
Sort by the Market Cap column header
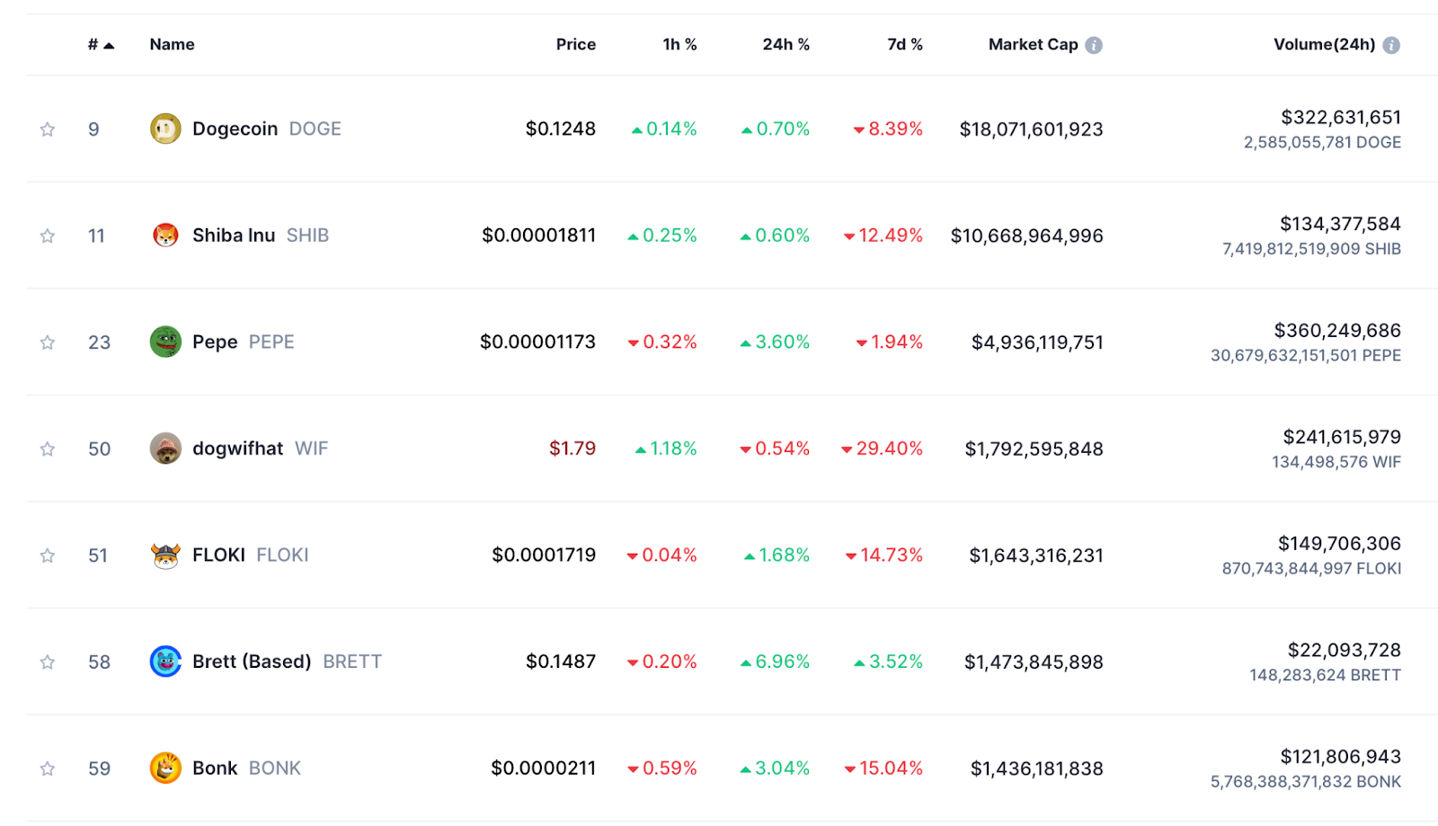(x=1033, y=44)
